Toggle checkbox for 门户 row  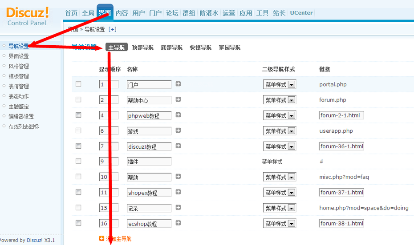point(78,84)
